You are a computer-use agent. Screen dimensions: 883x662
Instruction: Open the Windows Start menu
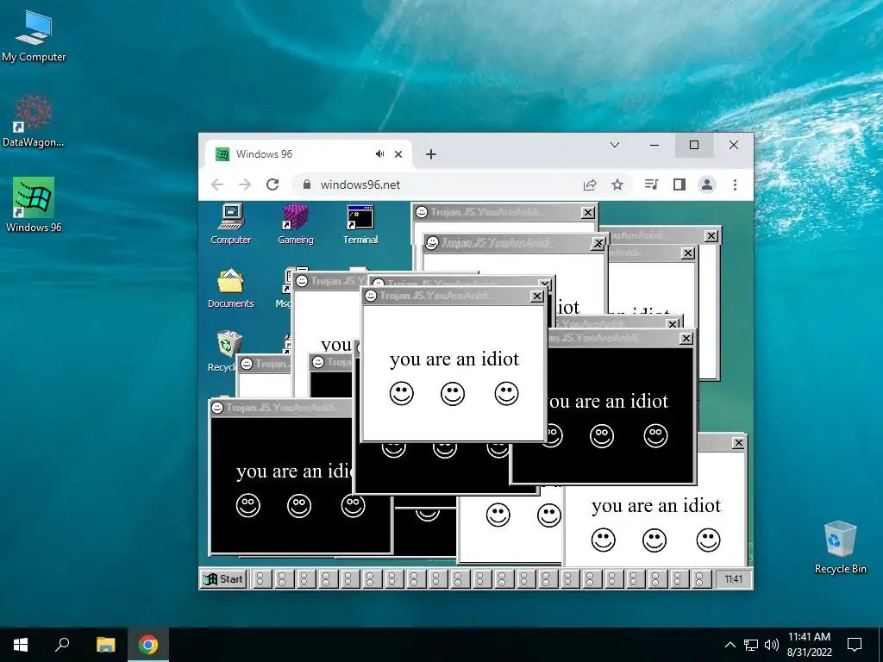click(21, 645)
